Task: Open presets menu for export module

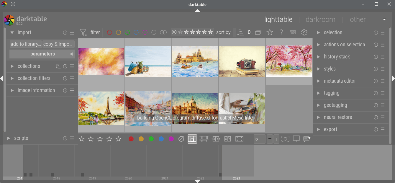Action: point(383,130)
